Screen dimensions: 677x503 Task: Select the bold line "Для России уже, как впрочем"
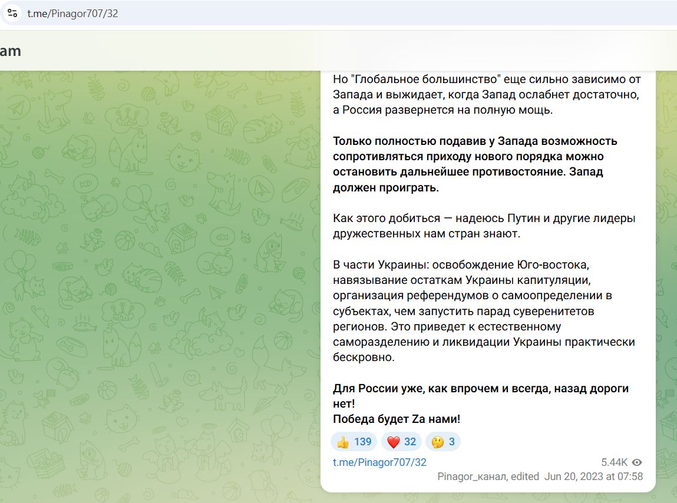(481, 388)
